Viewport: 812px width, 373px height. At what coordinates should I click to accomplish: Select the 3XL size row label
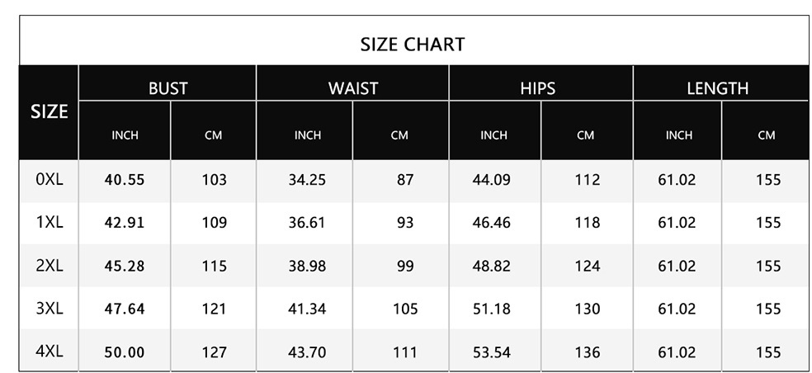click(50, 309)
